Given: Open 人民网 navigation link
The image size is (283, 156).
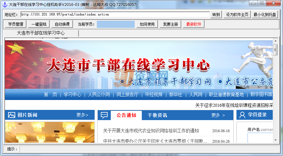Looking at the screenshot, I should tap(195, 94).
